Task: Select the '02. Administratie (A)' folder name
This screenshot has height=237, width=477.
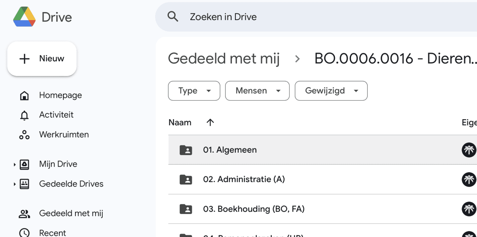Action: click(x=244, y=179)
